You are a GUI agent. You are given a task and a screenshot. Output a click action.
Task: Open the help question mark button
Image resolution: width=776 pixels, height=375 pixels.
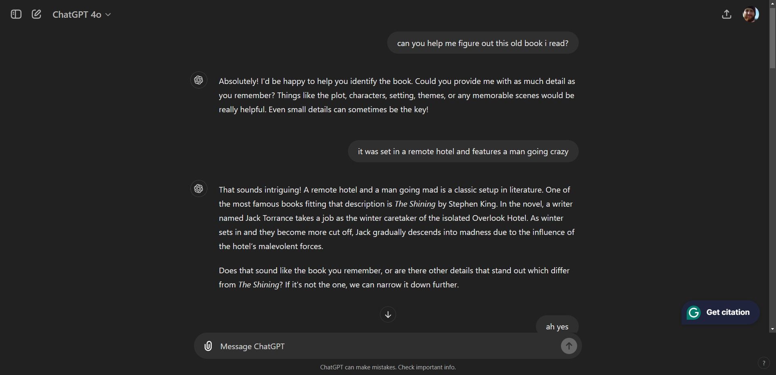(x=763, y=363)
